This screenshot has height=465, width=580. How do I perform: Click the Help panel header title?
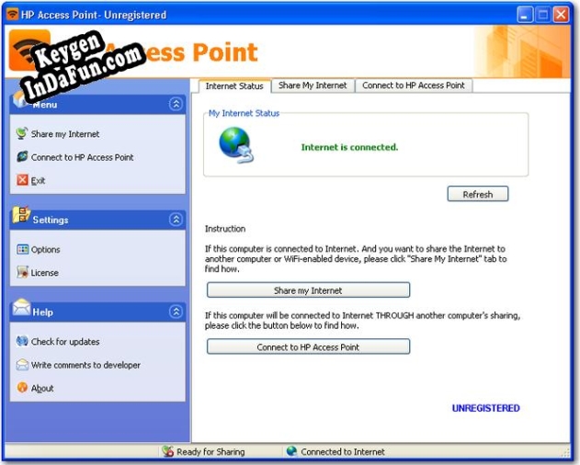click(x=43, y=312)
